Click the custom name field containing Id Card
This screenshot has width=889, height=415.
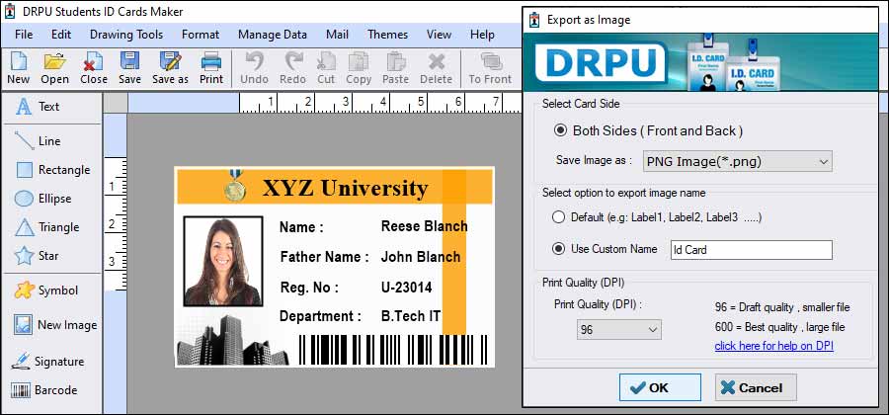[x=752, y=249]
